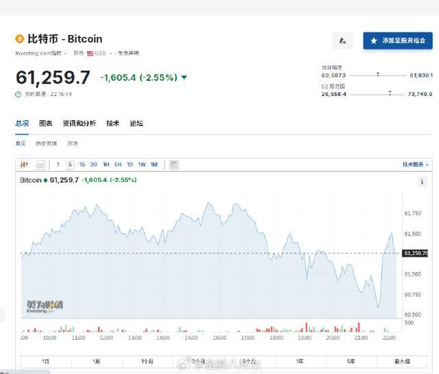439x374 pixels.
Task: Select the 5年 range button
Action: pyautogui.click(x=351, y=362)
